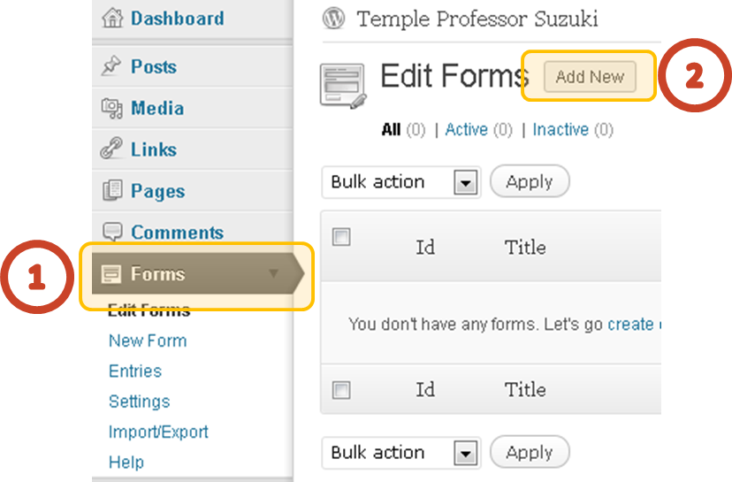Open the Entries submenu item
The image size is (732, 482).
point(135,371)
